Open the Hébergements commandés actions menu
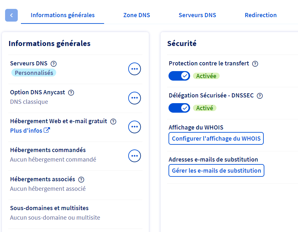The image size is (298, 232). click(135, 156)
